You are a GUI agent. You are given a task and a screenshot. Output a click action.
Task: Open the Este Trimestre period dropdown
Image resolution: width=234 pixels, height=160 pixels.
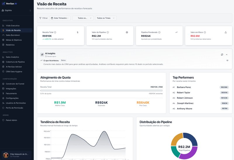[60, 18]
